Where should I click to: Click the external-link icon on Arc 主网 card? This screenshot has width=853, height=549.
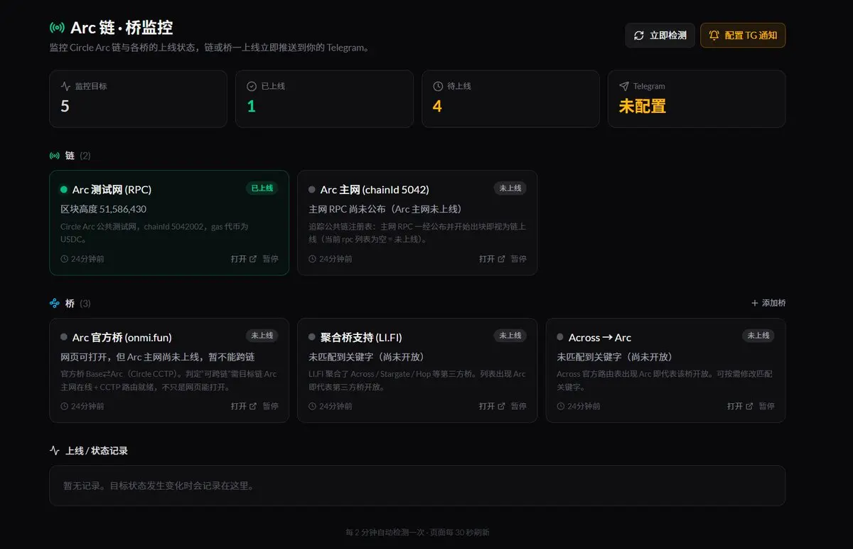[501, 259]
